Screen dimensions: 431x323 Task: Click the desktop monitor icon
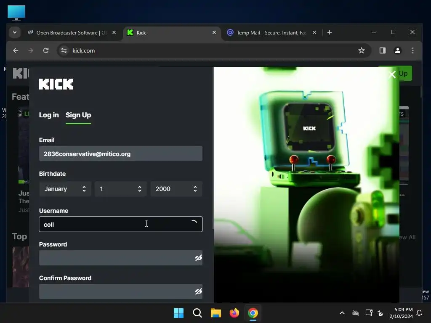tap(16, 13)
